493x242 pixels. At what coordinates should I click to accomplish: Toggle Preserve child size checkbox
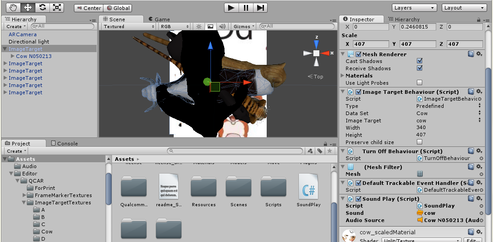click(x=420, y=142)
